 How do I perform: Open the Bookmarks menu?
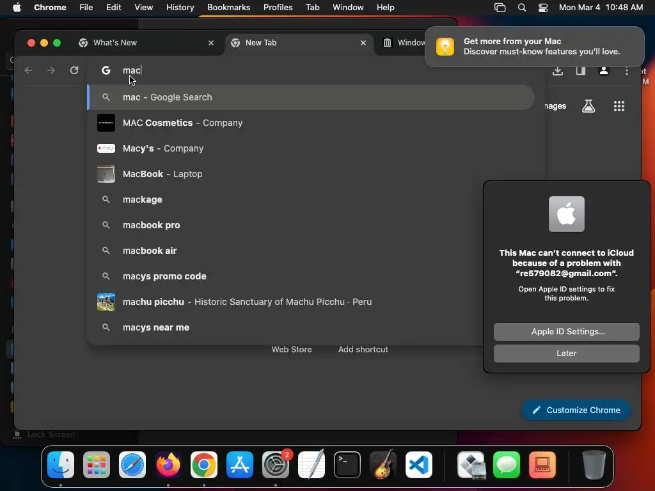[x=228, y=8]
